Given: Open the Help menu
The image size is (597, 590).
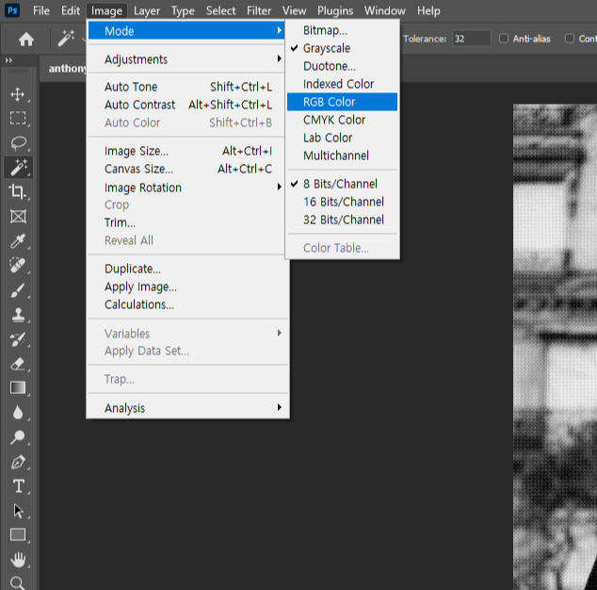Looking at the screenshot, I should click(428, 10).
